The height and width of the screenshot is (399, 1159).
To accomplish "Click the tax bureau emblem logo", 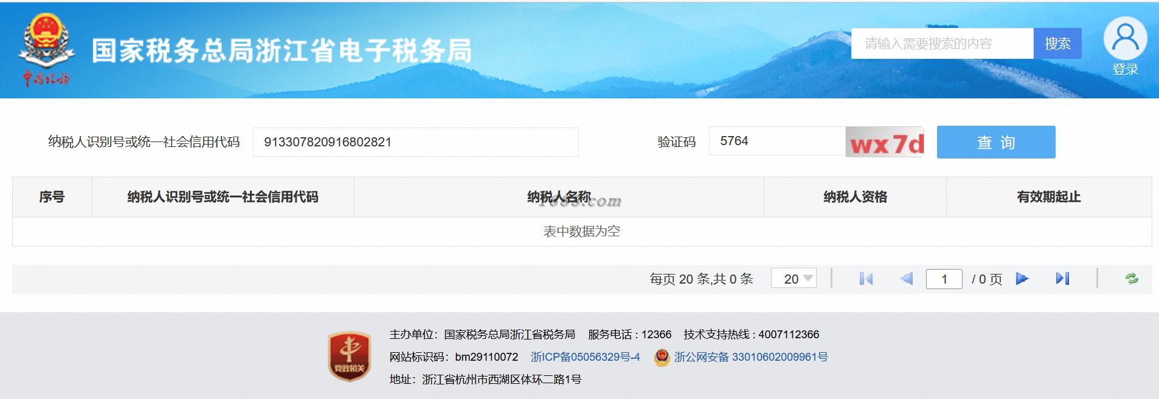I will point(46,51).
